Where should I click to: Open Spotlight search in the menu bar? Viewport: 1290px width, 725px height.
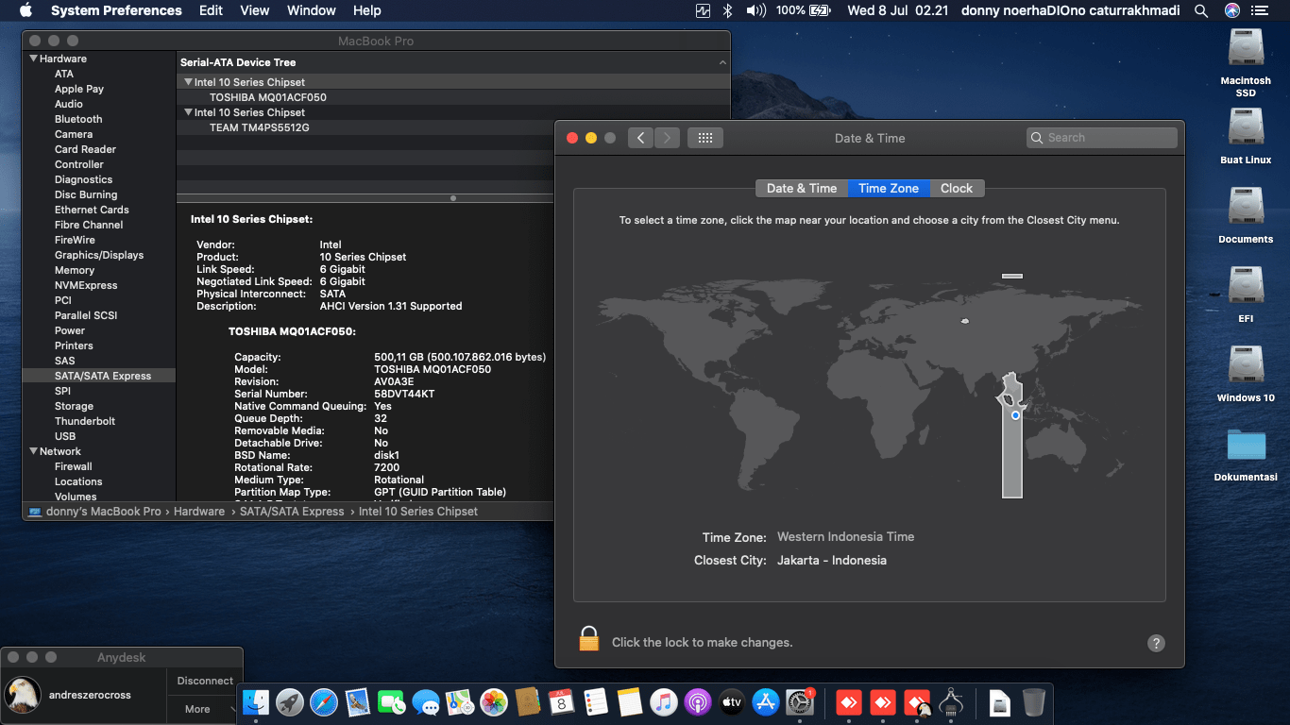click(x=1201, y=10)
